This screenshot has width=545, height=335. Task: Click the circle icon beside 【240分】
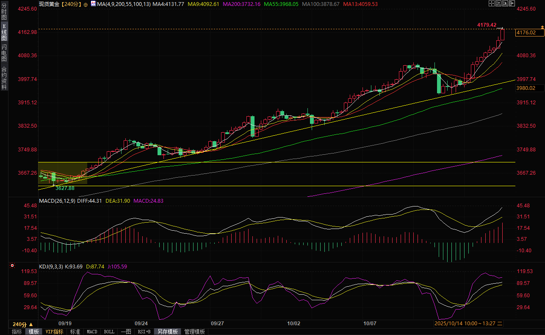tap(86, 4)
